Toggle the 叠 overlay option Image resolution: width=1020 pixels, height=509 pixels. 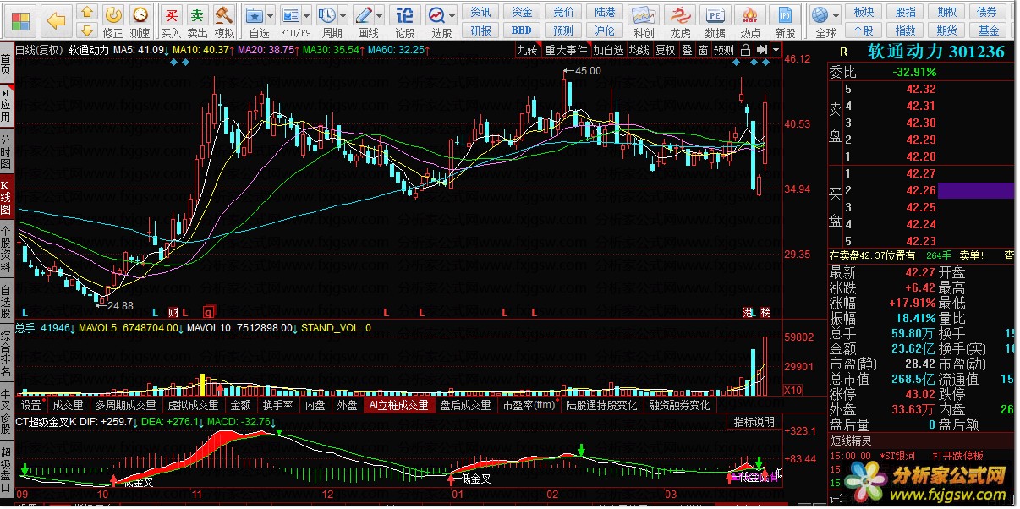tap(687, 50)
